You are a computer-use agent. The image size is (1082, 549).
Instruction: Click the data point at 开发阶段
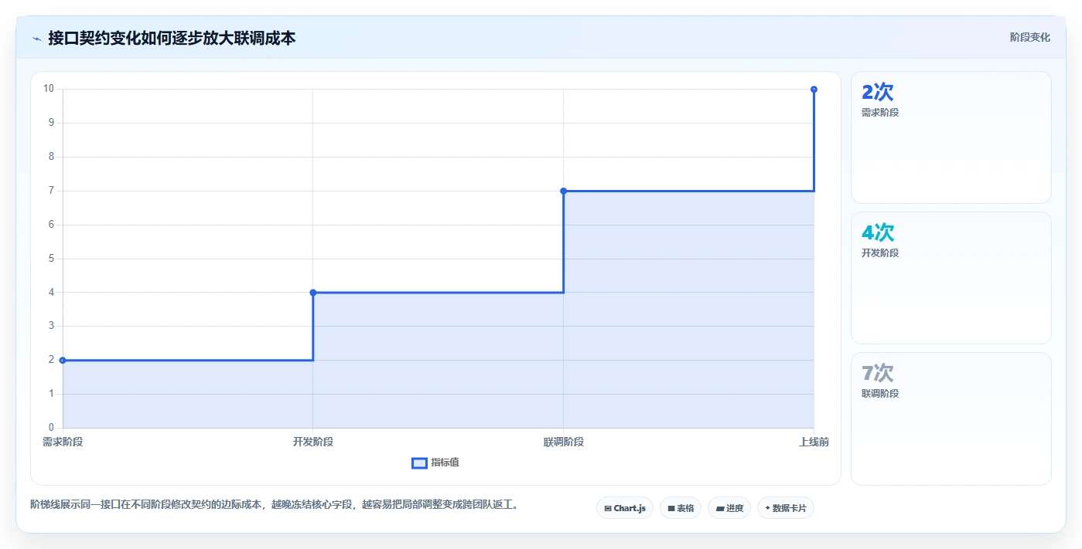(x=313, y=293)
